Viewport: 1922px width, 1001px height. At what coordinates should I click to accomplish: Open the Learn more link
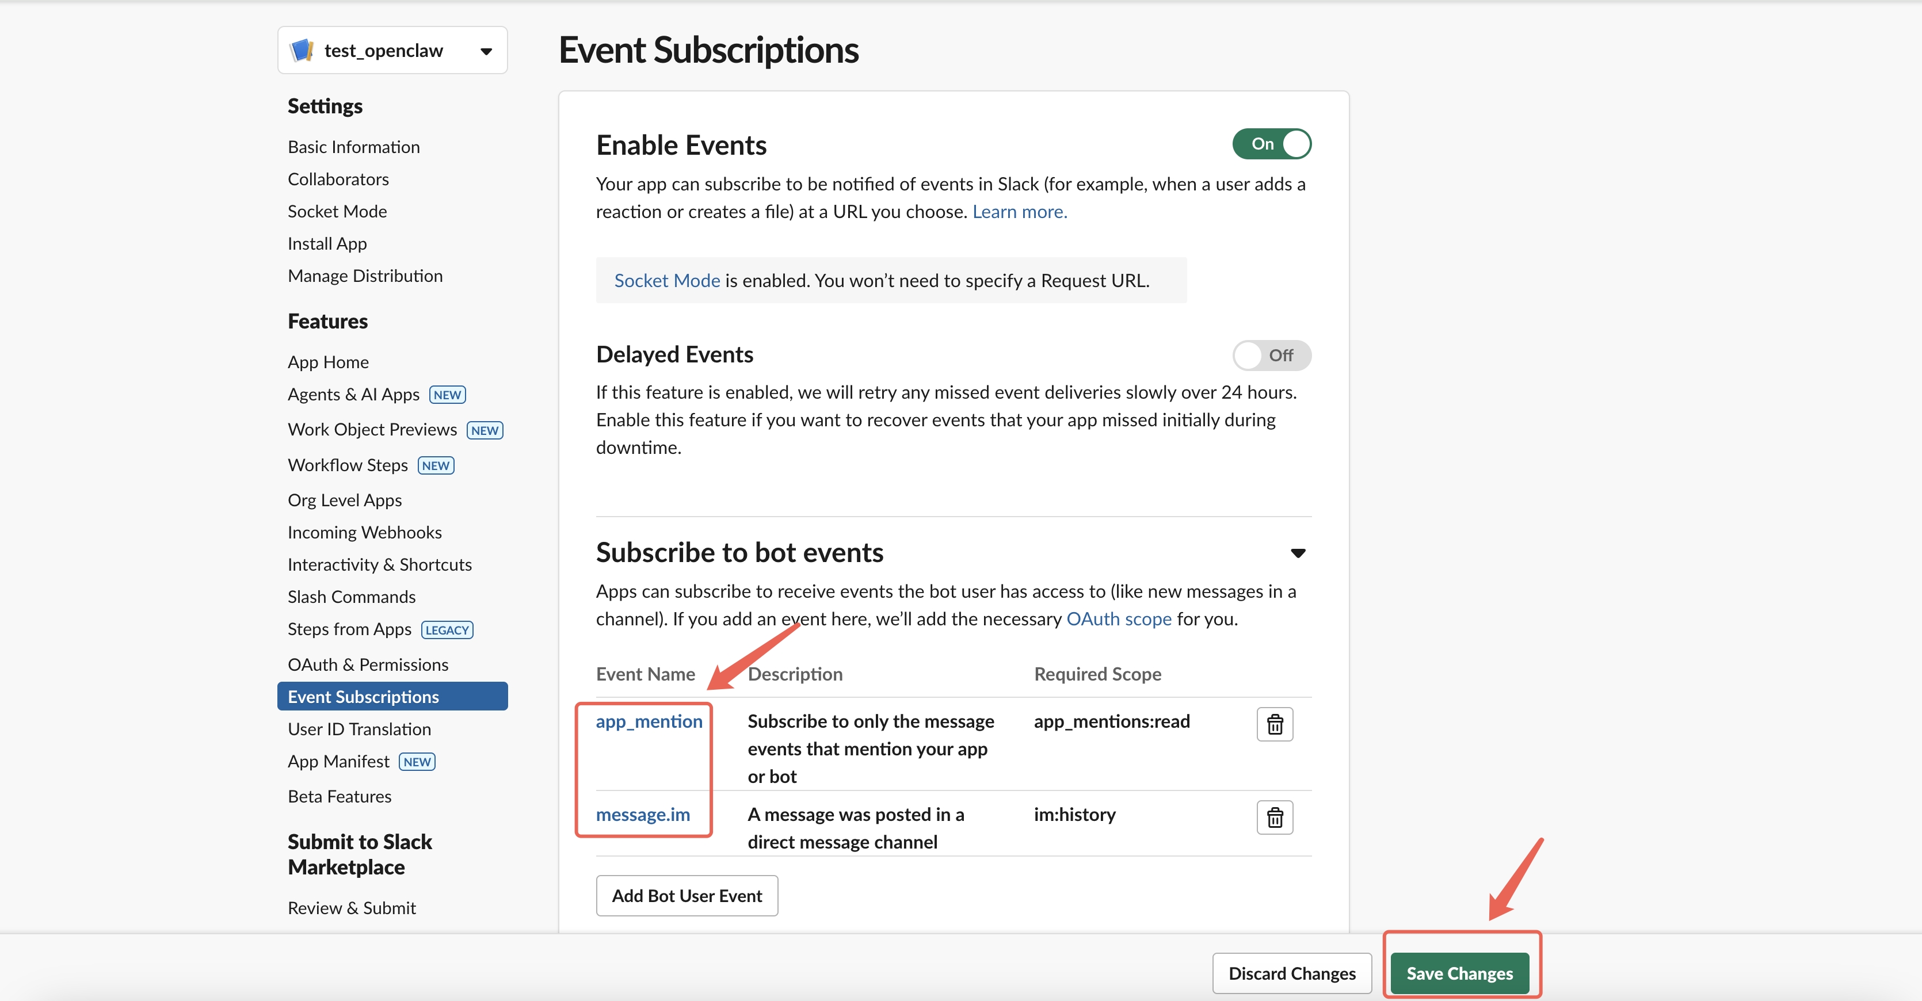click(x=1019, y=211)
